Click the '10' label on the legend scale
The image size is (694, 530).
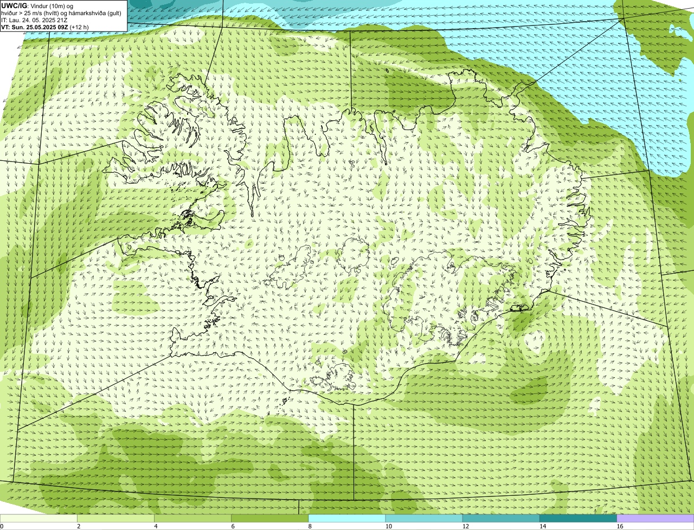[x=389, y=526]
